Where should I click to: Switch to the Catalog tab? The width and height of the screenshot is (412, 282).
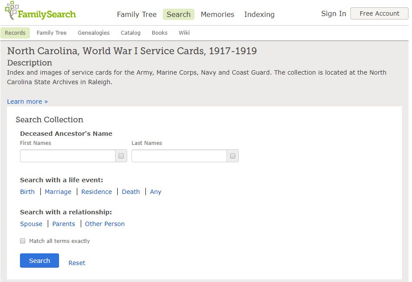pyautogui.click(x=131, y=33)
